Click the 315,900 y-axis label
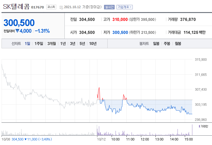The image size is (212, 145). coord(201,60)
